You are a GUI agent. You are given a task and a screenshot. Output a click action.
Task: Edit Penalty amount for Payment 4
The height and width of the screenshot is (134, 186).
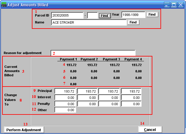[x=131, y=104]
